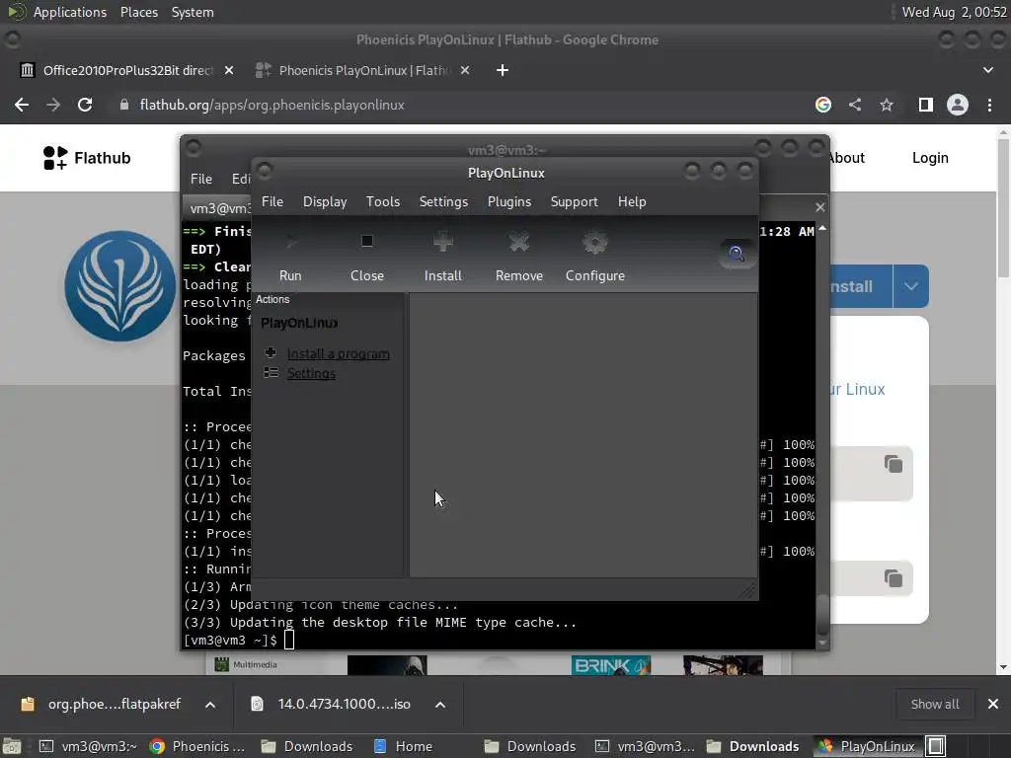Switch to Phoenicis PlayOnLinux Flathub tab
The image size is (1011, 758).
(365, 70)
